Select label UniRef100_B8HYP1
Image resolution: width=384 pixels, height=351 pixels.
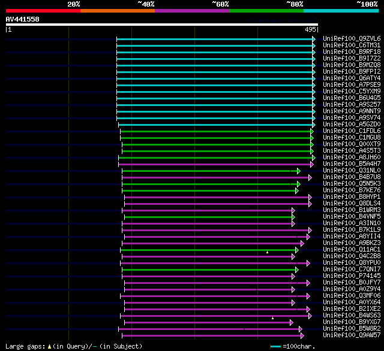352,197
